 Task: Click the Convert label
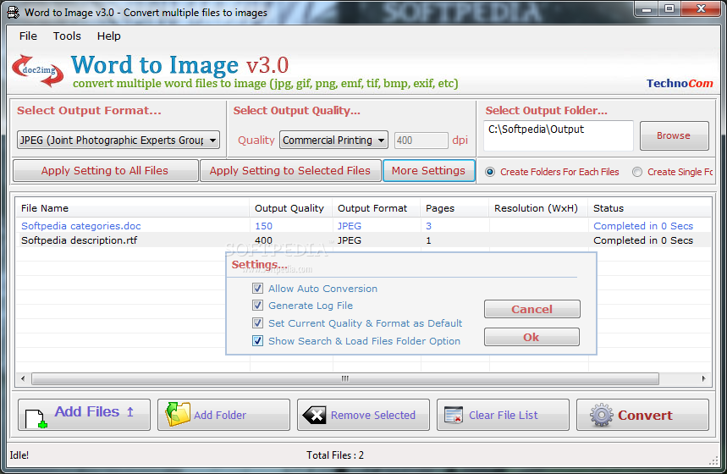point(645,415)
